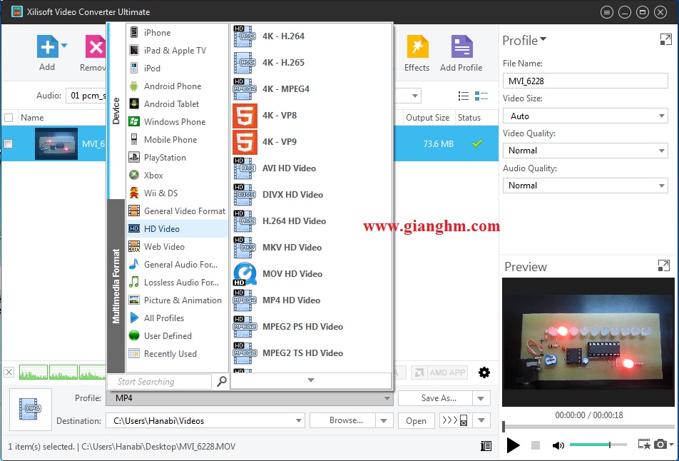Expand the Save As arrow menu
679x461 pixels.
tap(481, 398)
